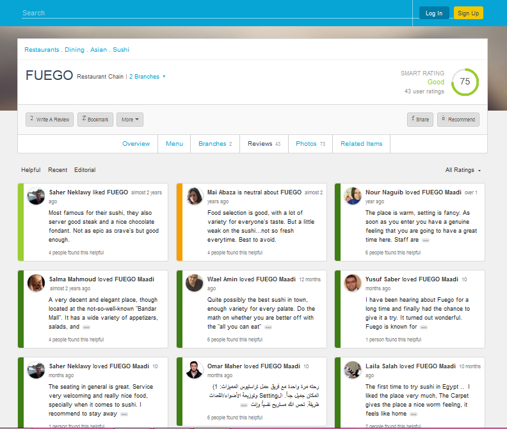Go to the Sushi breadcrumb
The width and height of the screenshot is (507, 429).
[121, 50]
